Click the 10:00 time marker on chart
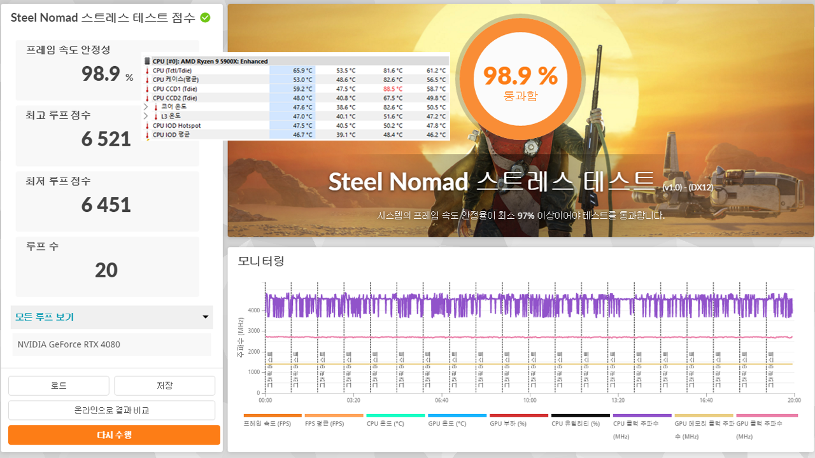The image size is (815, 458). pyautogui.click(x=530, y=401)
